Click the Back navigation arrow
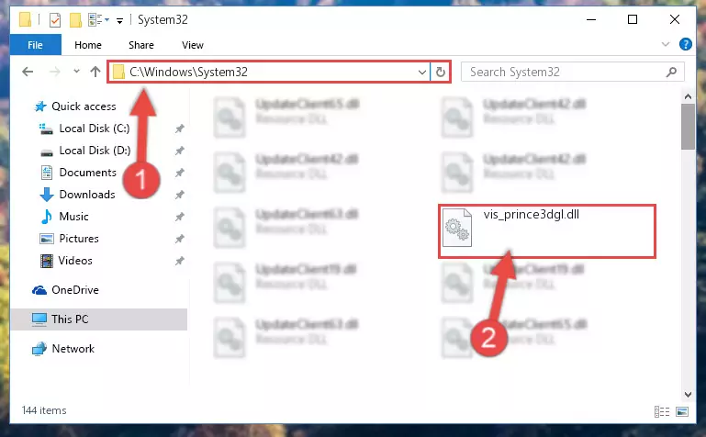This screenshot has width=706, height=437. coord(28,72)
